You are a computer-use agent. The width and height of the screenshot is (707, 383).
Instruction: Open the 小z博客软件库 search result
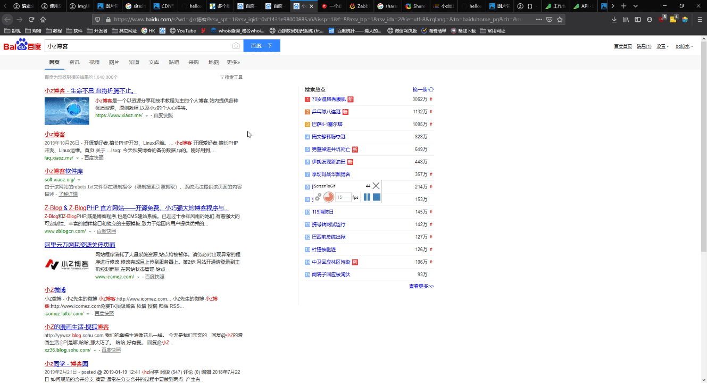pos(63,171)
